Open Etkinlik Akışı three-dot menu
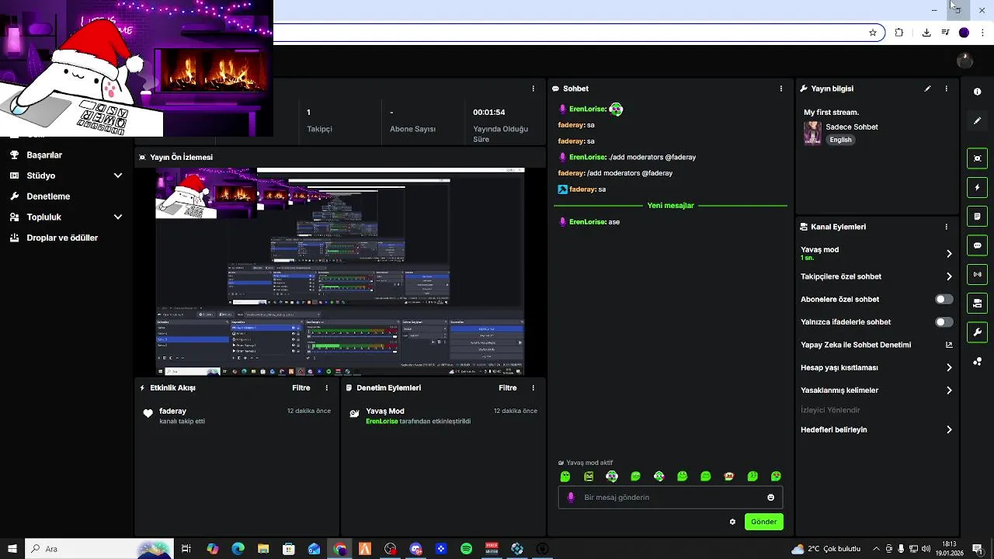 coord(326,387)
